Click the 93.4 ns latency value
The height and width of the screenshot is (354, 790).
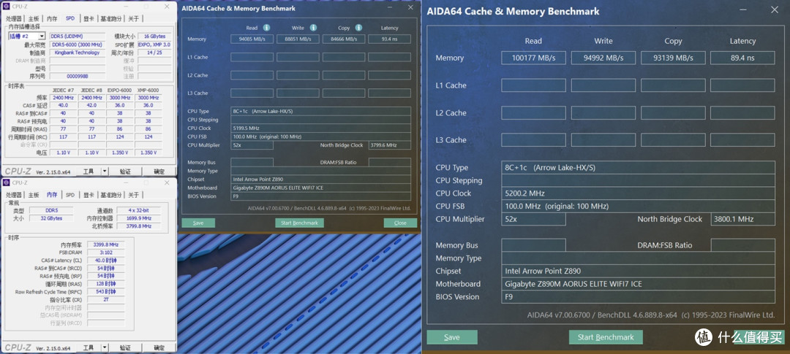pos(389,39)
